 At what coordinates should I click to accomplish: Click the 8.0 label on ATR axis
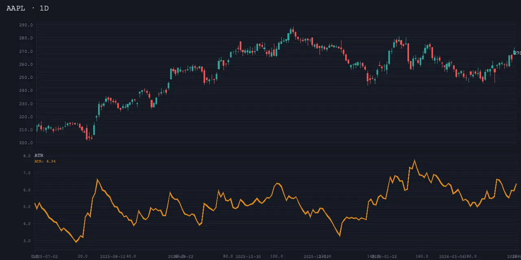27,156
